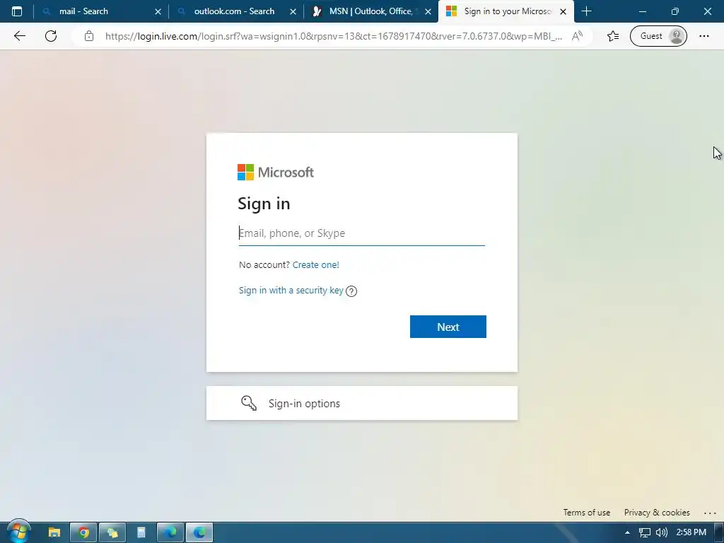Open the network tray icon
The width and height of the screenshot is (724, 543).
click(x=645, y=532)
